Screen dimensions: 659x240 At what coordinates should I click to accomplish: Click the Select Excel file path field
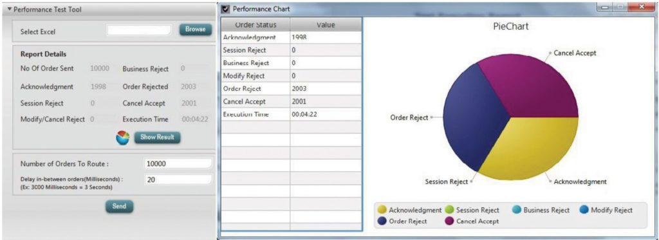coord(139,30)
